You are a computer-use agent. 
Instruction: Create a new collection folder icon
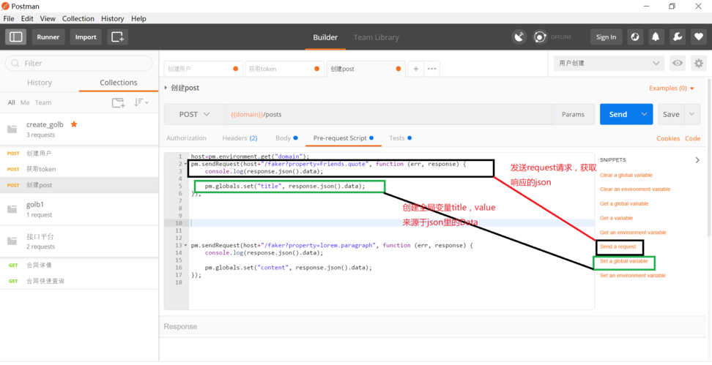[x=118, y=103]
